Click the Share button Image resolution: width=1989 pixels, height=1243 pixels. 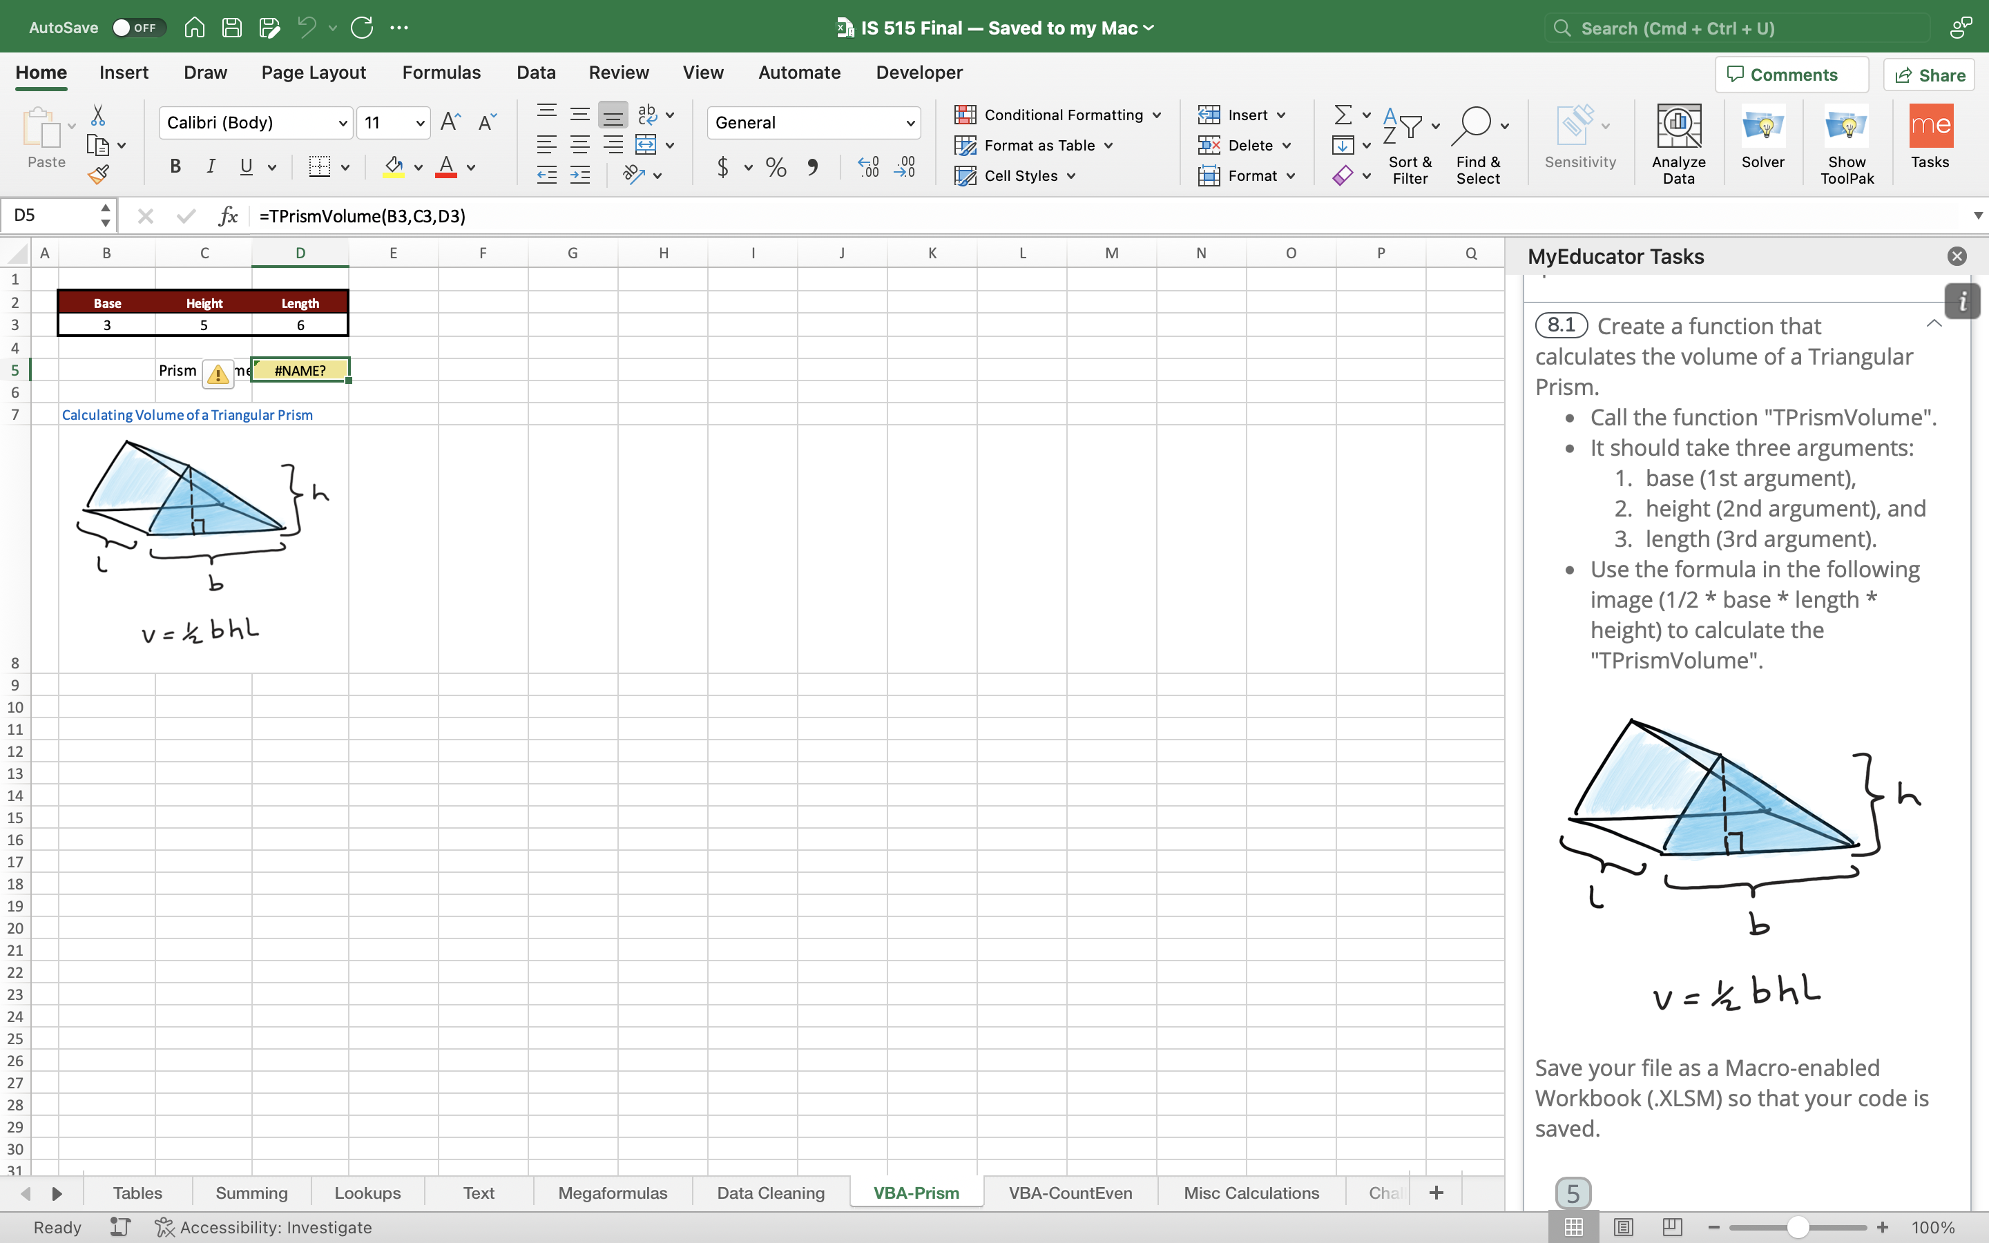click(x=1929, y=75)
